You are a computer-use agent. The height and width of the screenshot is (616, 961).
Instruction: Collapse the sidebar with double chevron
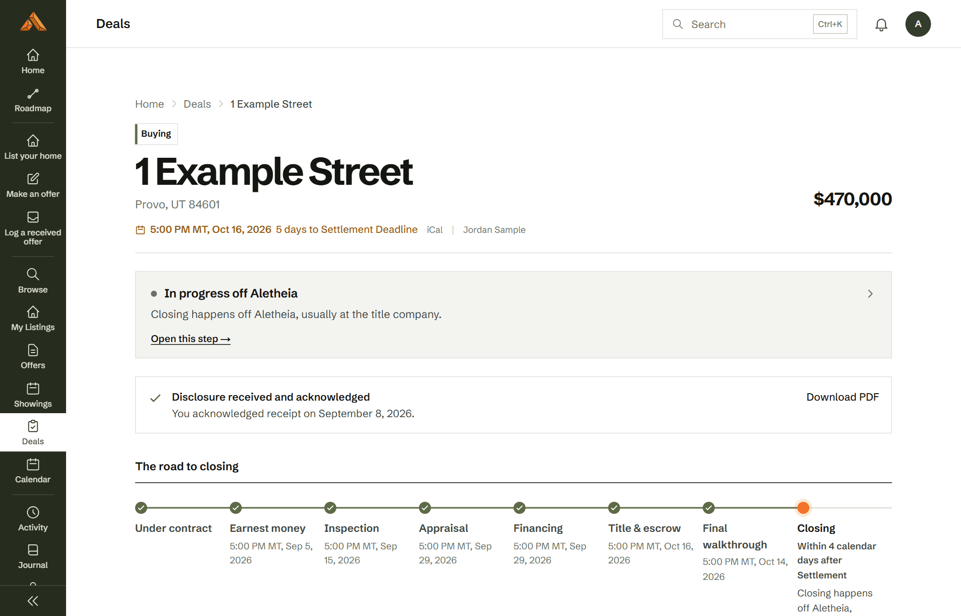[x=33, y=601]
